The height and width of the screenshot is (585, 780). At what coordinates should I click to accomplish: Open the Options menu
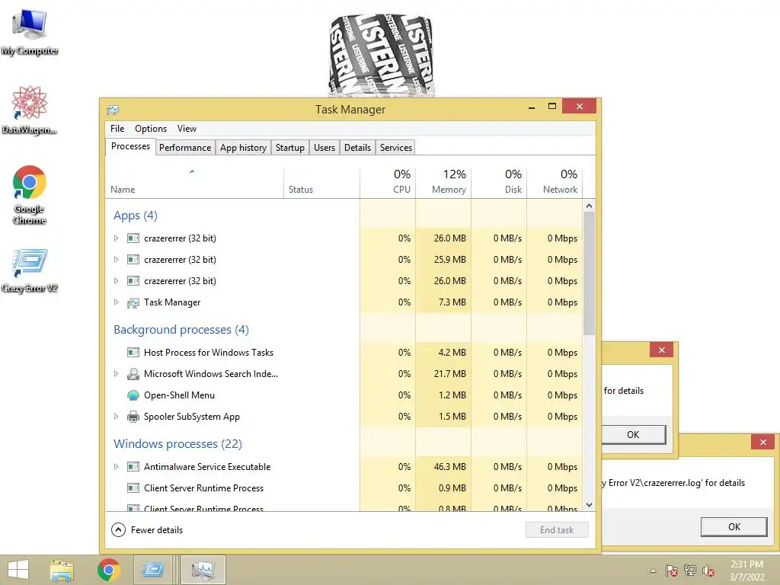151,129
